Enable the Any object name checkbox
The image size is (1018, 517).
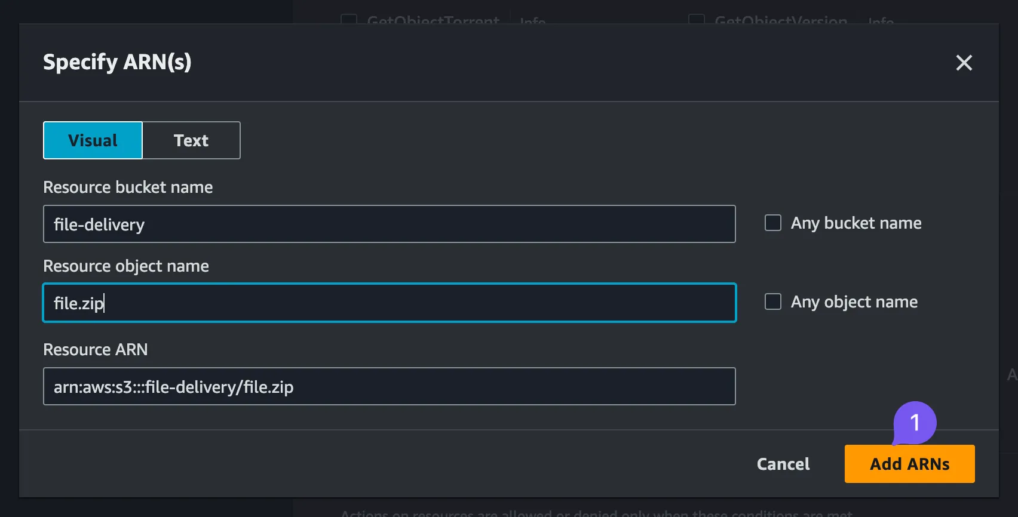click(773, 301)
